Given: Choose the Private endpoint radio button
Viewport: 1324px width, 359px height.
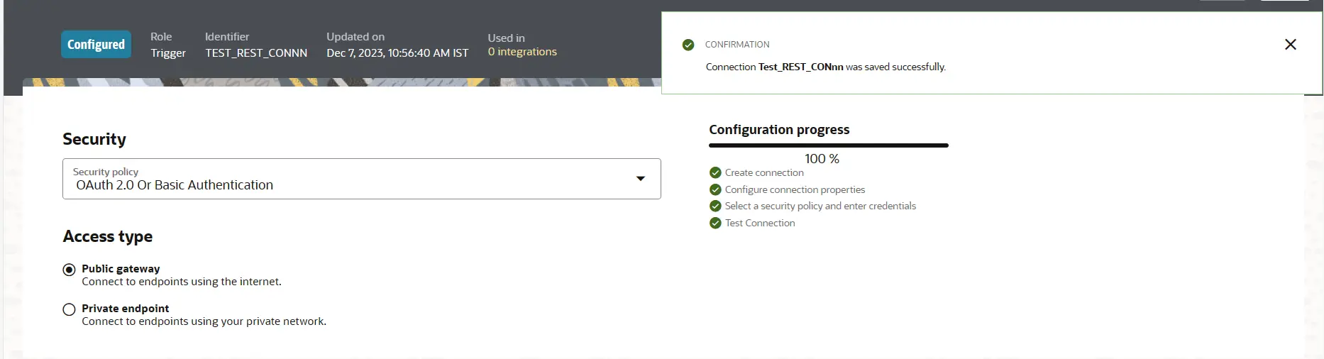Looking at the screenshot, I should (x=69, y=309).
